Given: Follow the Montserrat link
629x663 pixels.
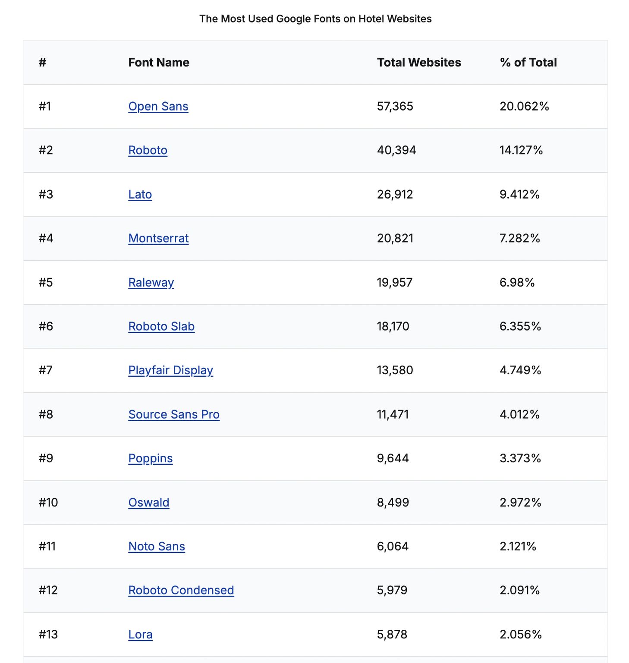Looking at the screenshot, I should pos(158,238).
